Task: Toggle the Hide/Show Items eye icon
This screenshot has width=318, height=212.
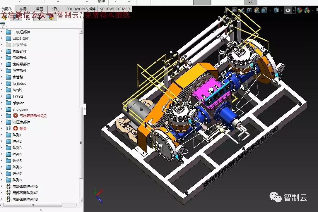Action: pos(288,10)
